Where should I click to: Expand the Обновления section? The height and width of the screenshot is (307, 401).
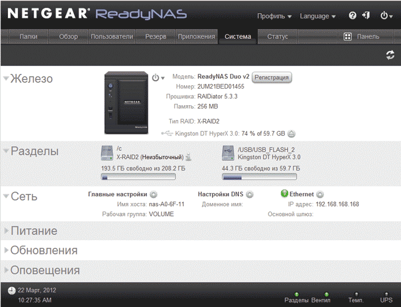[6, 250]
